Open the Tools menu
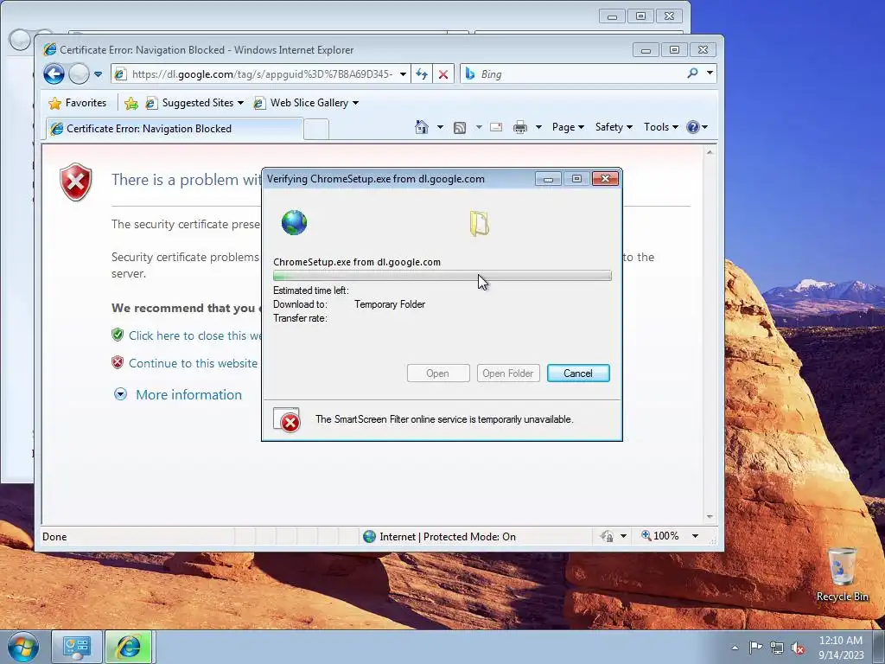885x664 pixels. 661,127
